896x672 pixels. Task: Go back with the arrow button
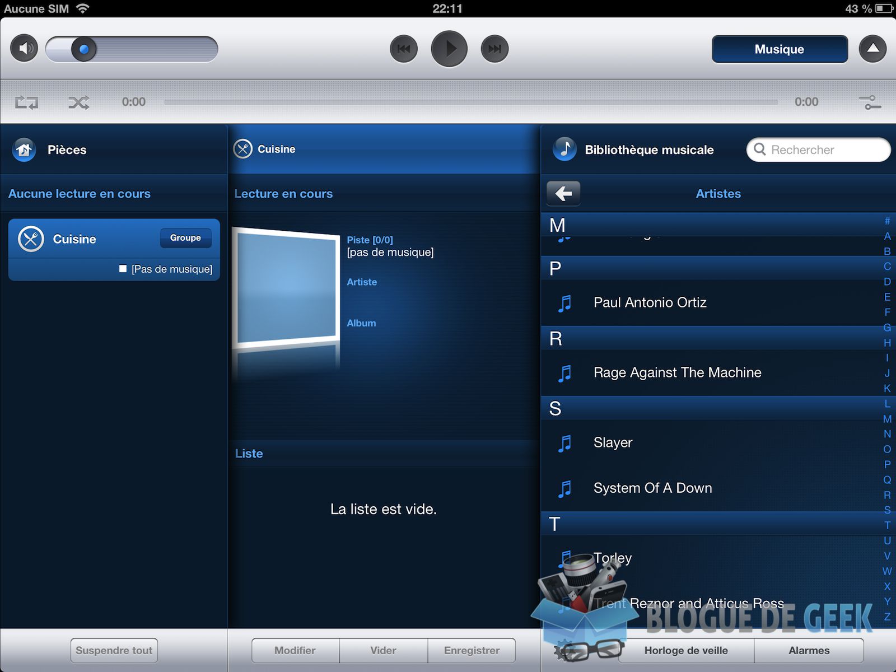(x=563, y=194)
